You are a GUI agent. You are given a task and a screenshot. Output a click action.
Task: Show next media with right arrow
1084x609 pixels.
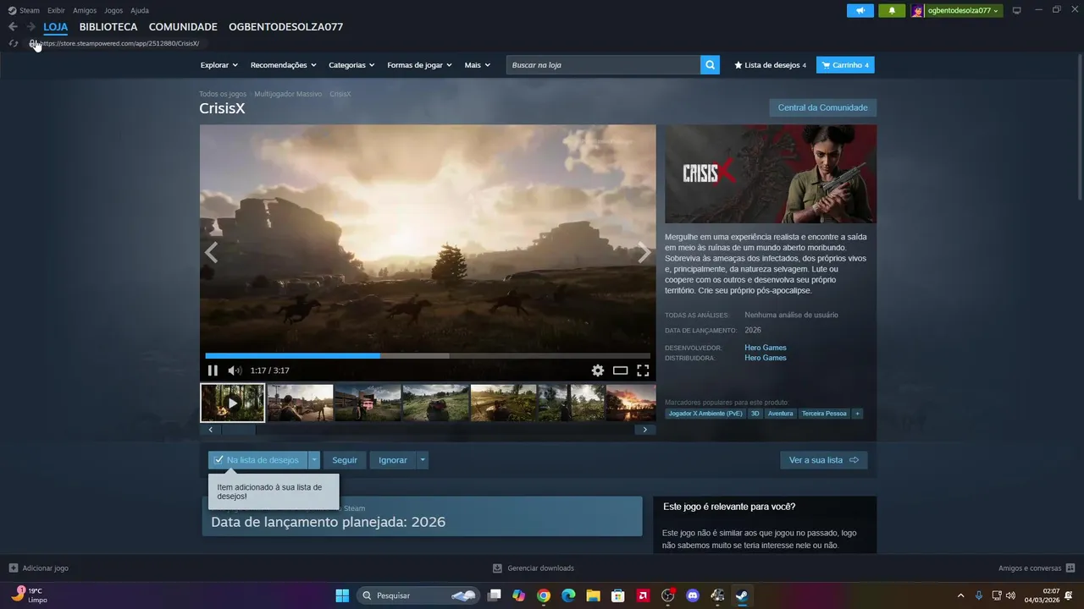(644, 252)
